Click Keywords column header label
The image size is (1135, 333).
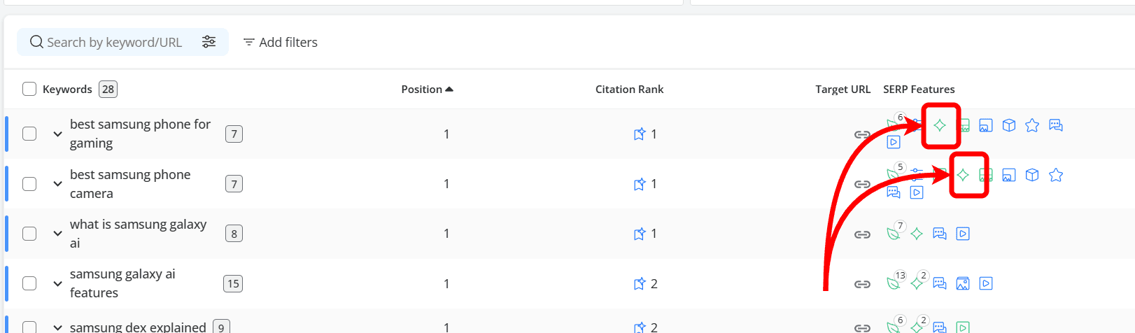(67, 89)
